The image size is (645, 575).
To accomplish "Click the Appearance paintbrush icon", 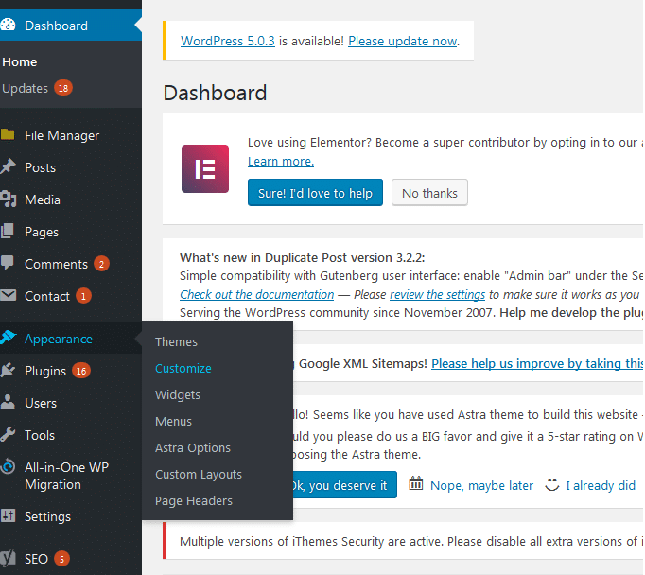I will click(x=8, y=338).
